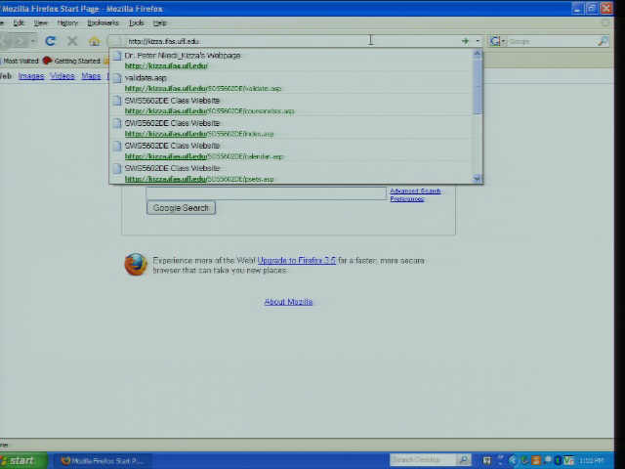Select Dr. Peter Nkedi-Kizza's Webpage suggestion
The image size is (625, 469).
click(x=291, y=61)
